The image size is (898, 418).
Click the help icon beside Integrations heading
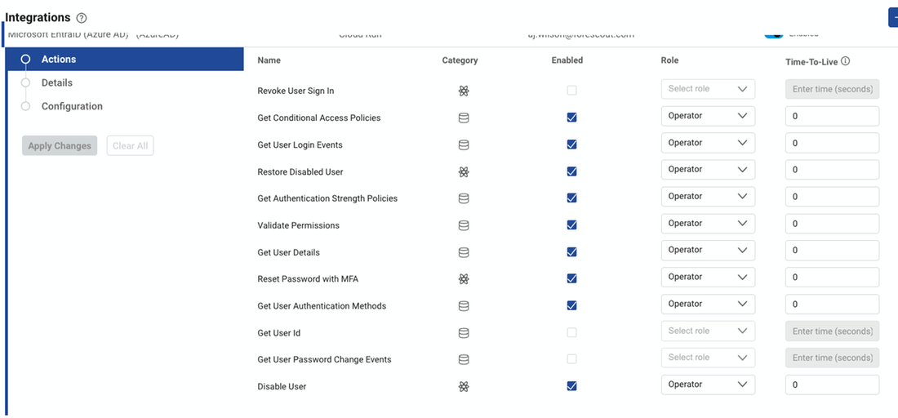82,18
